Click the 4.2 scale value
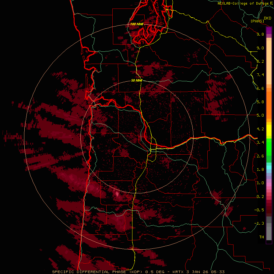274x274 pixels. click(260, 129)
